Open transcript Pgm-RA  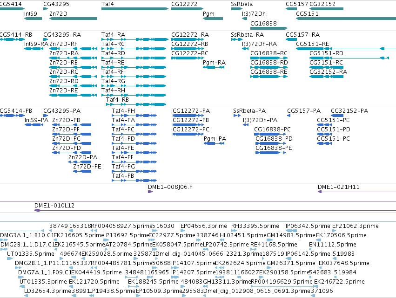(x=214, y=67)
